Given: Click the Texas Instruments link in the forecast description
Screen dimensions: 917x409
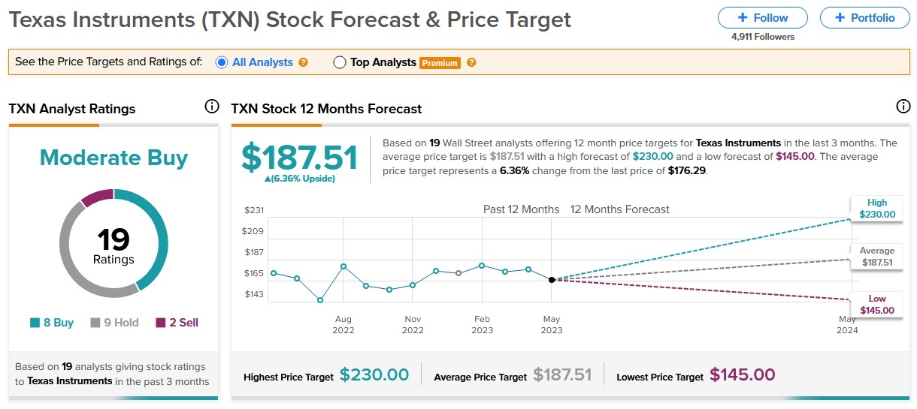Looking at the screenshot, I should [x=739, y=143].
